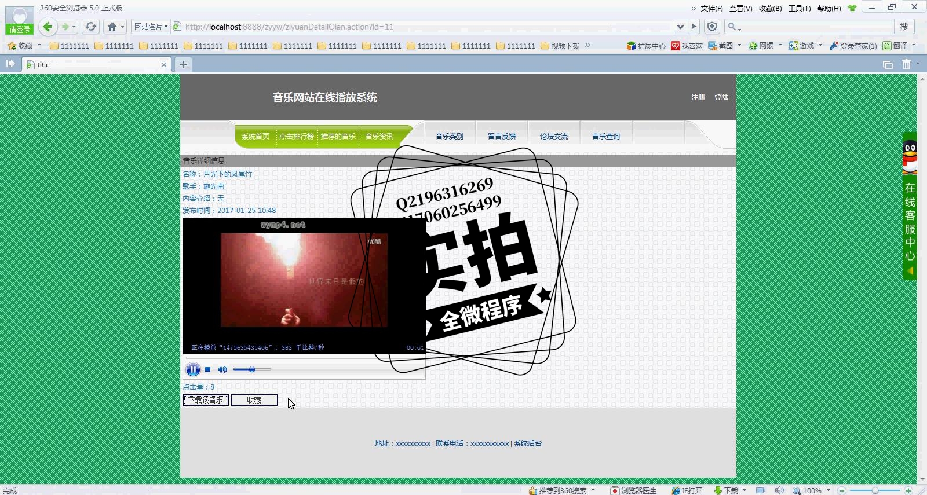
Task: Open the 帮助(H) menu
Action: pyautogui.click(x=829, y=8)
